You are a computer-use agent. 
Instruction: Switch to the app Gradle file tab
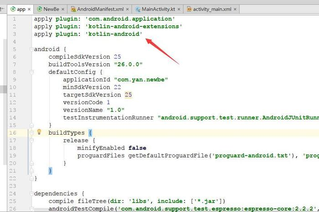point(21,9)
